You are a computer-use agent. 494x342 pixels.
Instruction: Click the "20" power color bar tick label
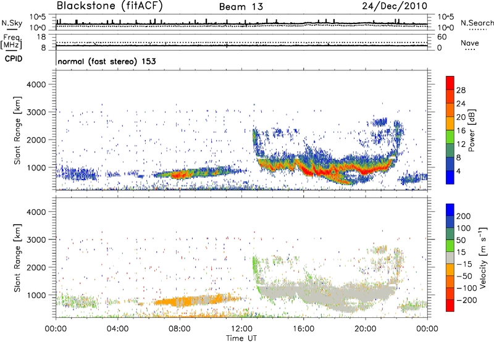(461, 117)
